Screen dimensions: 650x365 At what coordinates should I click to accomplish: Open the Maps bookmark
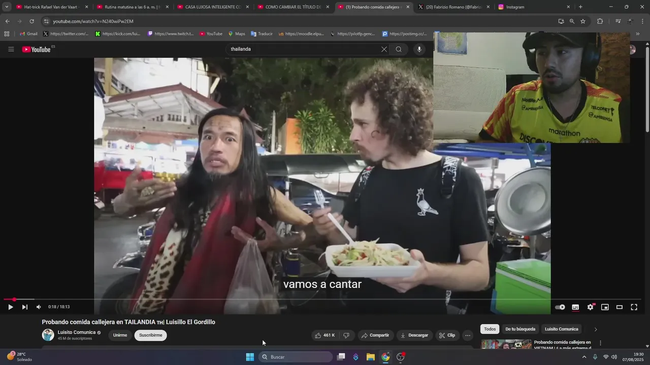pos(237,34)
